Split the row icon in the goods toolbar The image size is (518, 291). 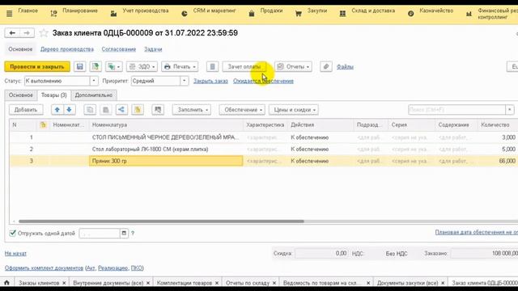click(x=121, y=110)
